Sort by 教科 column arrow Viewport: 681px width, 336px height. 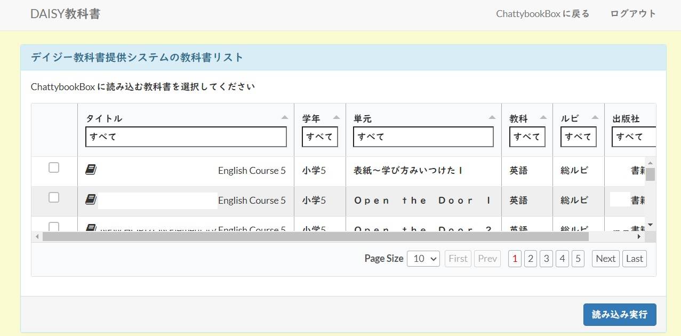(x=543, y=117)
